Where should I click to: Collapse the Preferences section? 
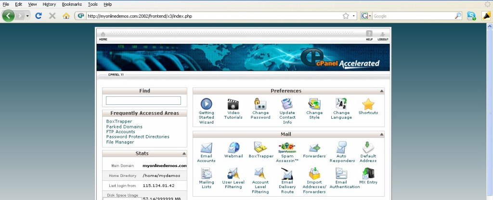point(381,91)
